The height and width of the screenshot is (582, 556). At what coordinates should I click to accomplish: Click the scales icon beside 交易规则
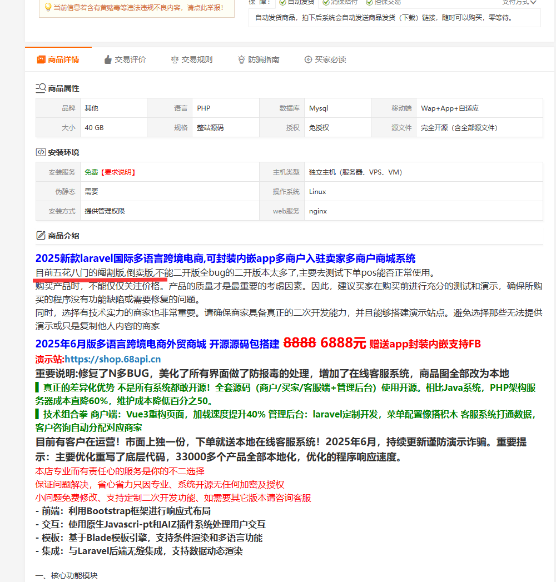[175, 59]
